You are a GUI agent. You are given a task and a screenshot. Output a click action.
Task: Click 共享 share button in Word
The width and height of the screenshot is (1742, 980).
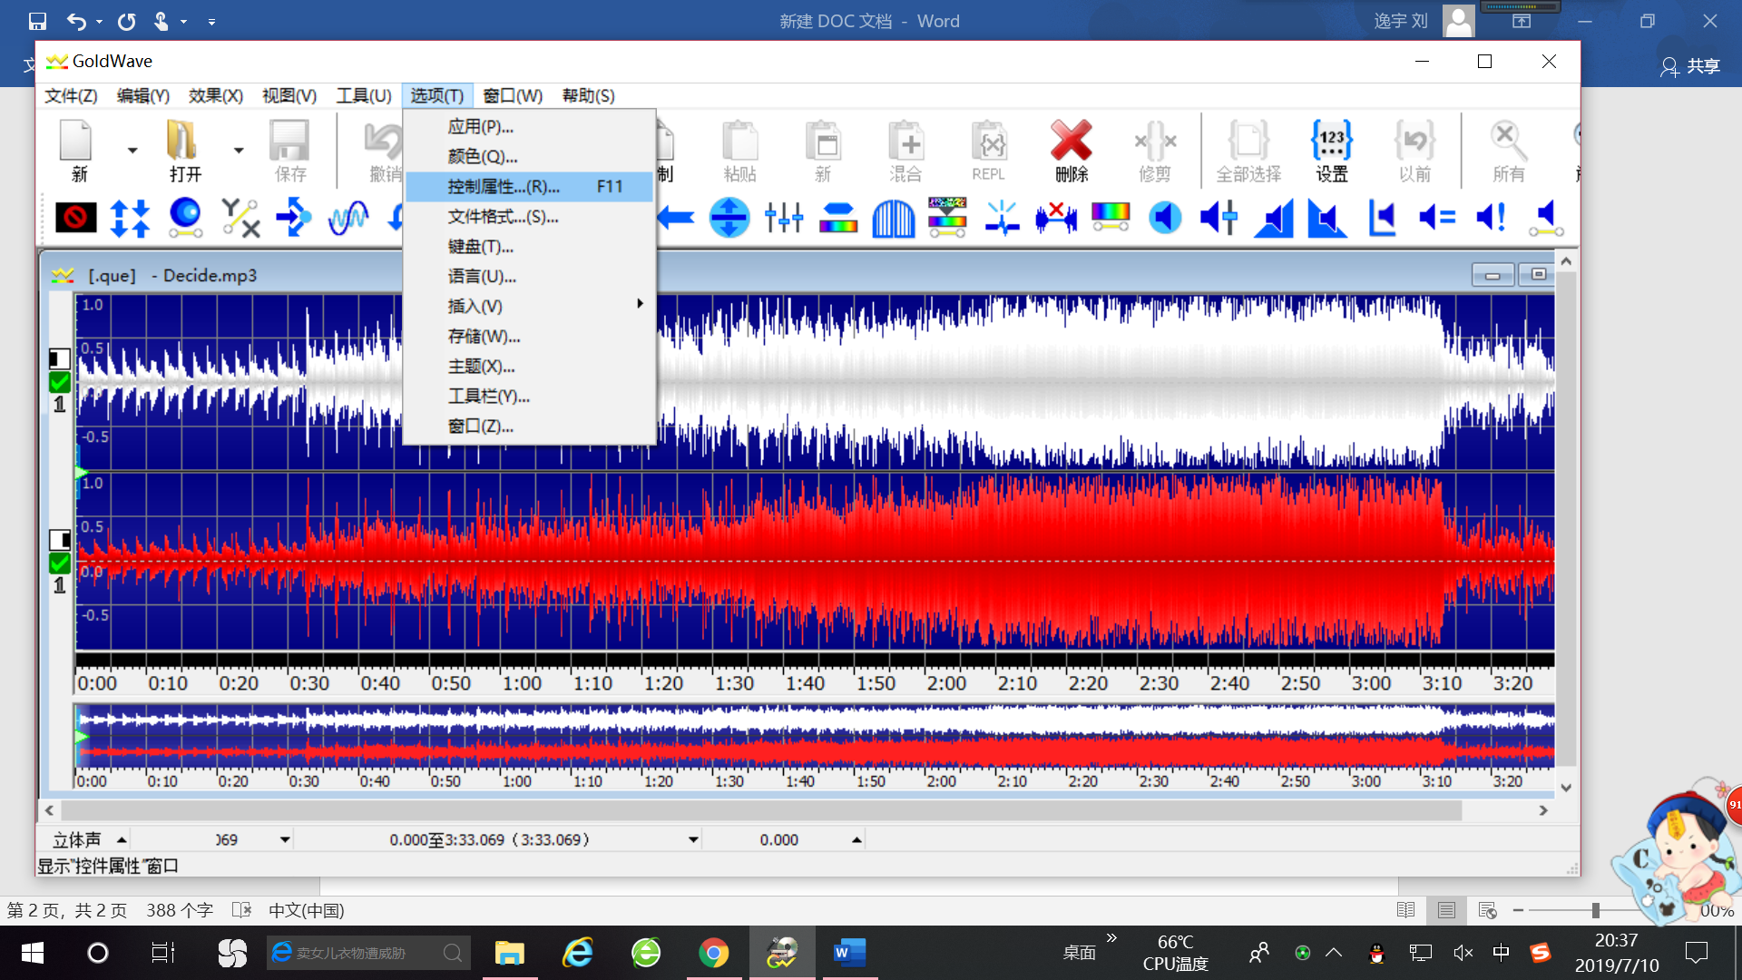point(1690,66)
